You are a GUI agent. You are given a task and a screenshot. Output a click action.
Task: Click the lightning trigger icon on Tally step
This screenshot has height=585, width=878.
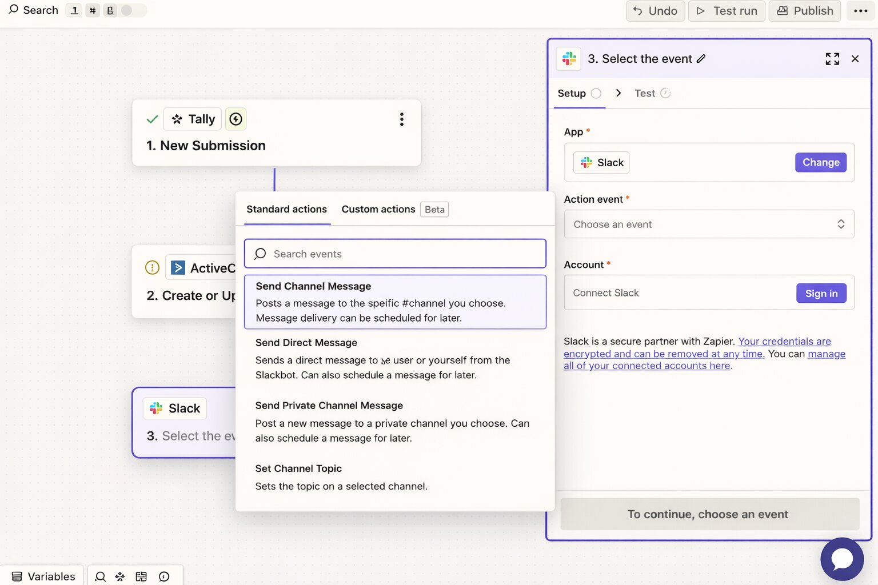(236, 119)
